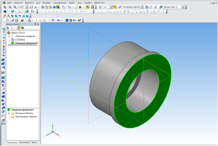218x146 pixels.
Task: Click the rebuild model green icon
Action: [27, 12]
